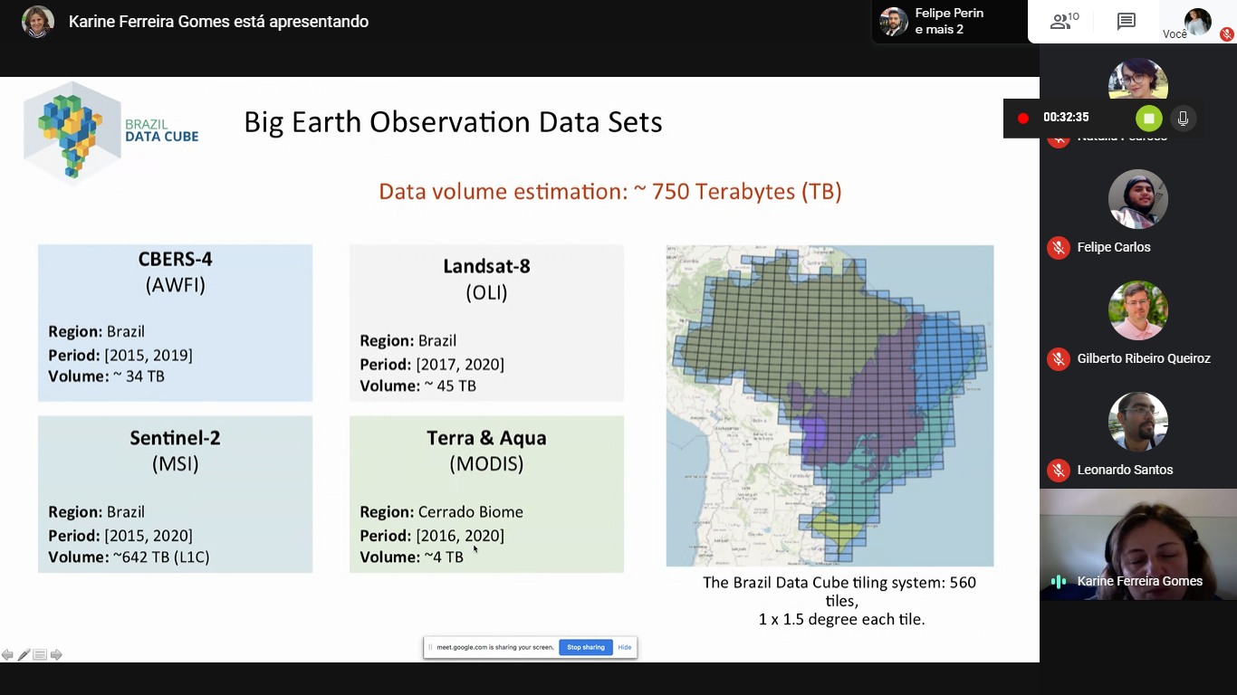This screenshot has height=695, width=1237.
Task: Select Felipe Carlos participant avatar
Action: [x=1138, y=199]
